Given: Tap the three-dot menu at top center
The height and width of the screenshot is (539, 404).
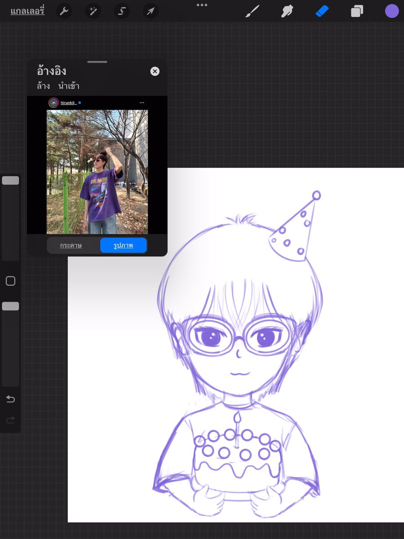Looking at the screenshot, I should tap(202, 5).
